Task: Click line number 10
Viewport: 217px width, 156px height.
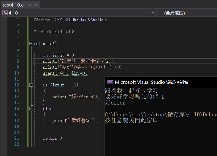Action: [17, 73]
